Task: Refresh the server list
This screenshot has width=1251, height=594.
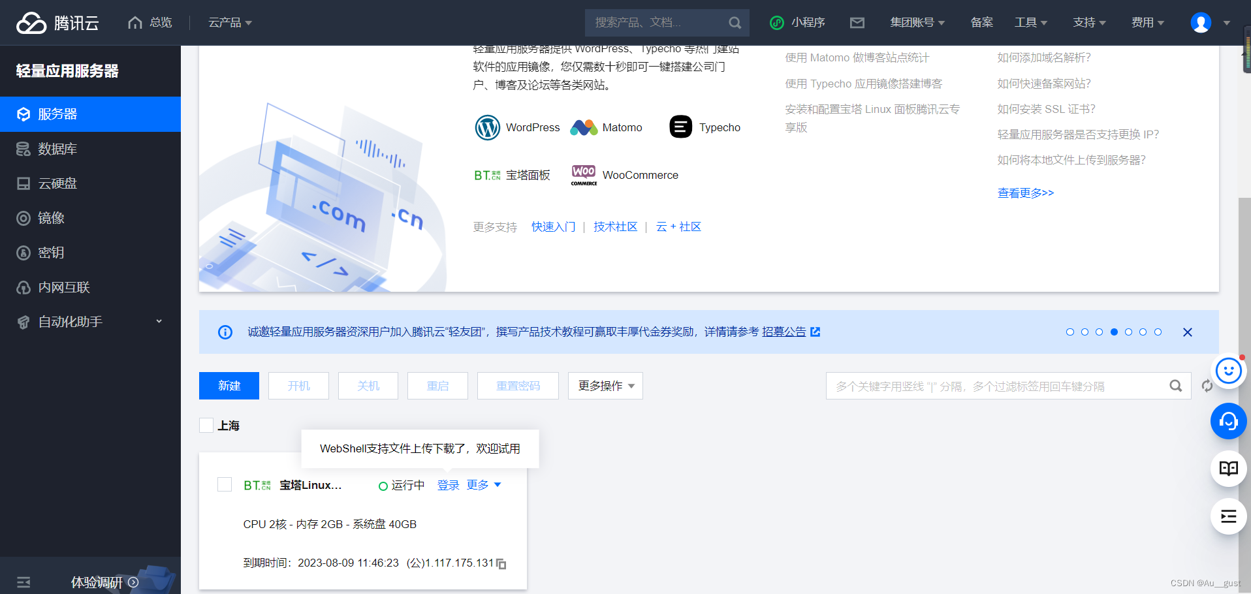Action: click(1206, 386)
